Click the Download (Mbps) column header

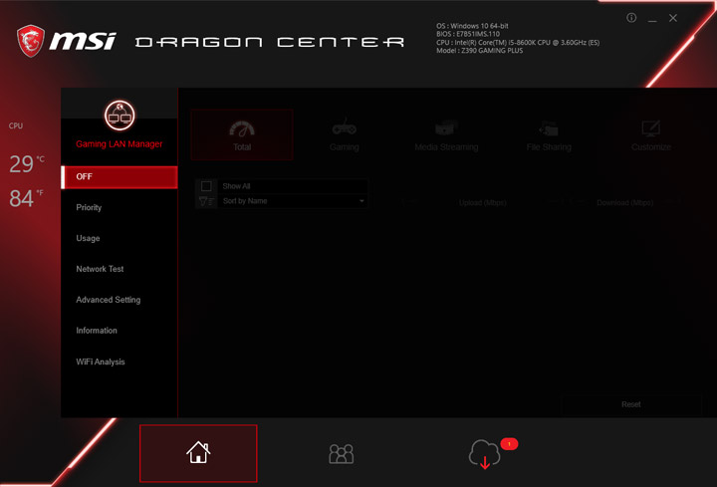(624, 202)
